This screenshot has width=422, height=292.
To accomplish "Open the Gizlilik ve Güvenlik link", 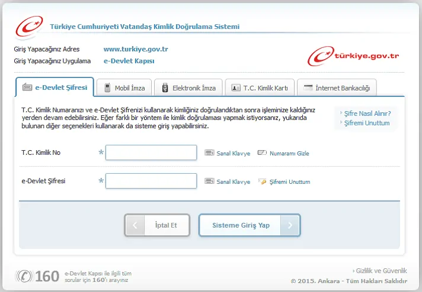I will [x=381, y=271].
